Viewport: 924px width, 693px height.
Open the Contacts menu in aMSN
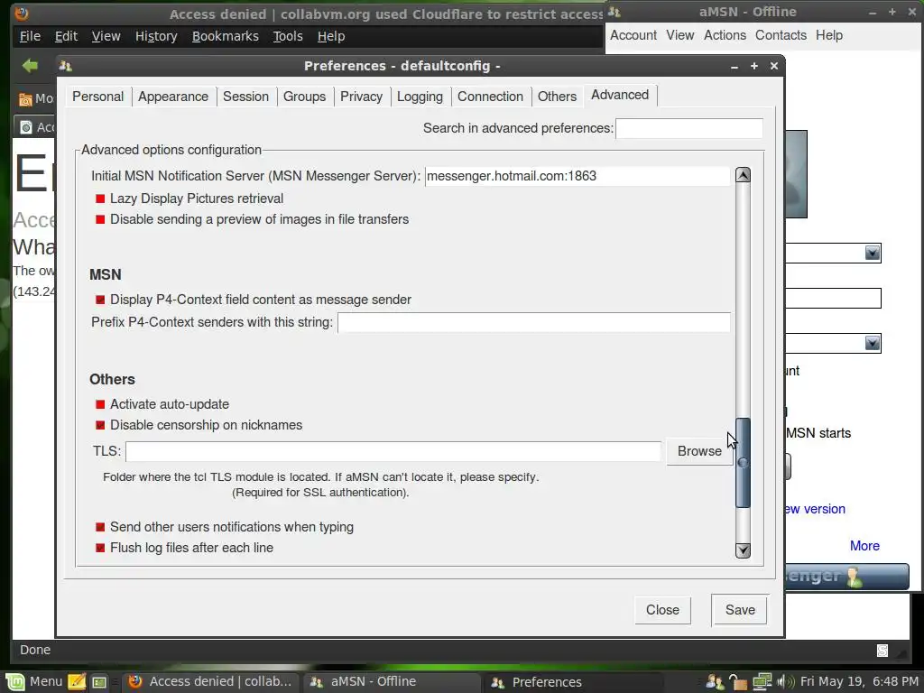[781, 35]
